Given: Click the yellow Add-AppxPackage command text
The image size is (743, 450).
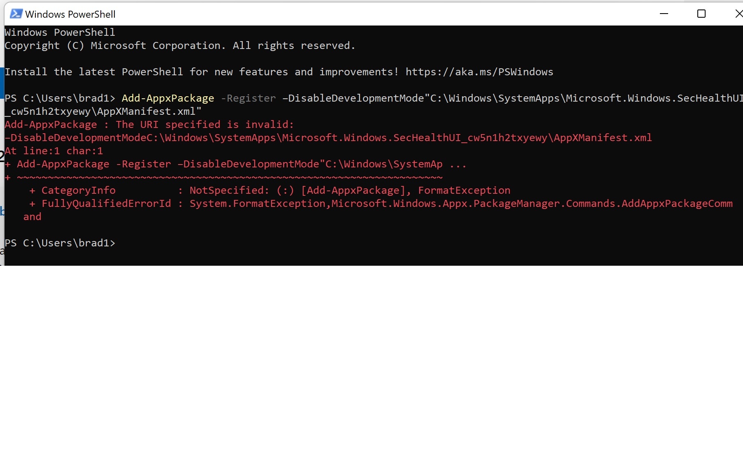Looking at the screenshot, I should pyautogui.click(x=168, y=98).
